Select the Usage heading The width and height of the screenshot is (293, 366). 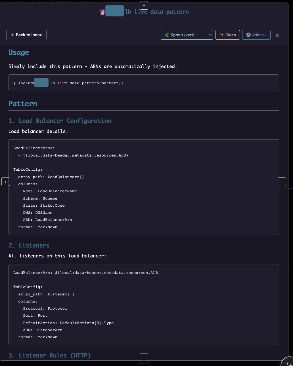(19, 52)
